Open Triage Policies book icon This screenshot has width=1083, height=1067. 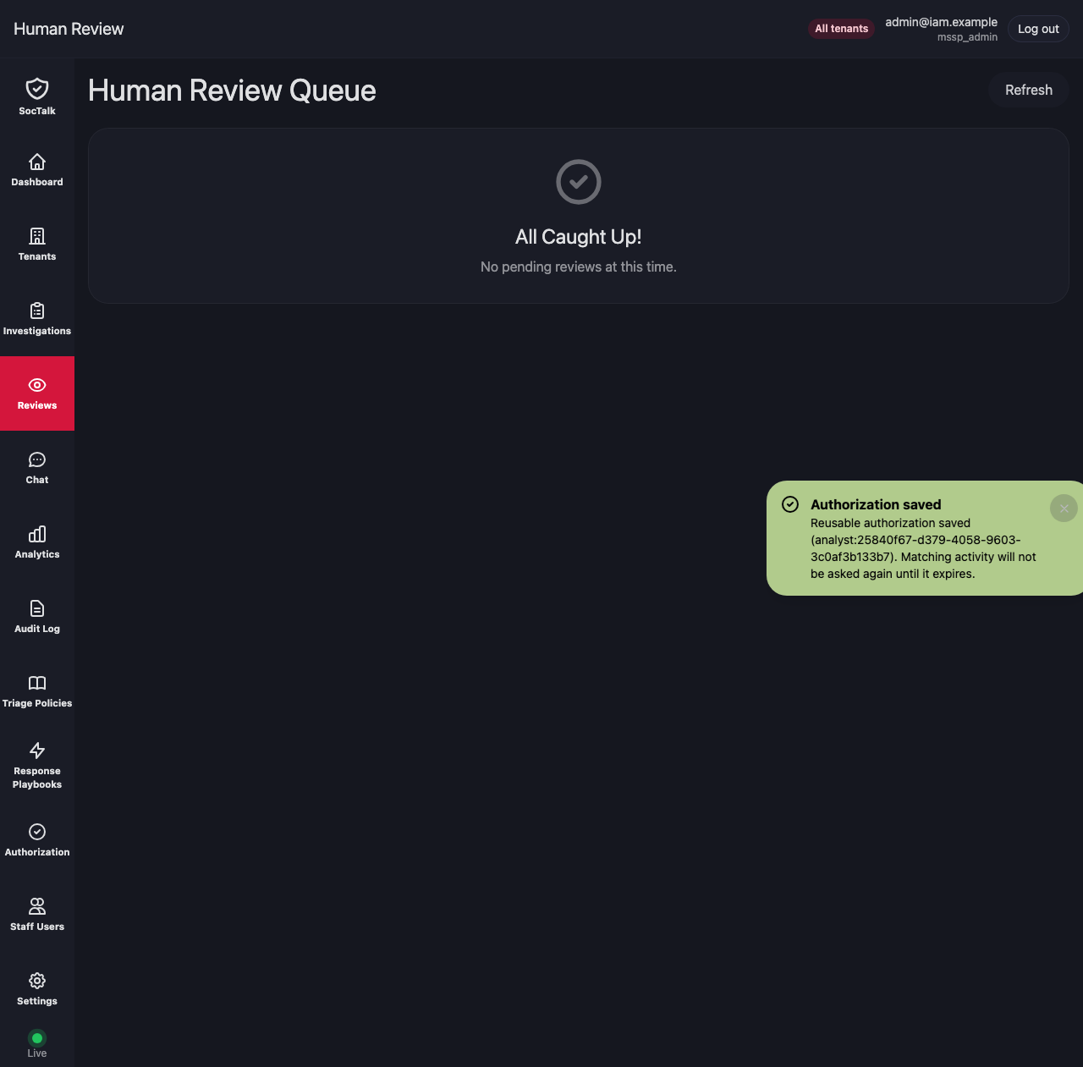[x=37, y=683]
